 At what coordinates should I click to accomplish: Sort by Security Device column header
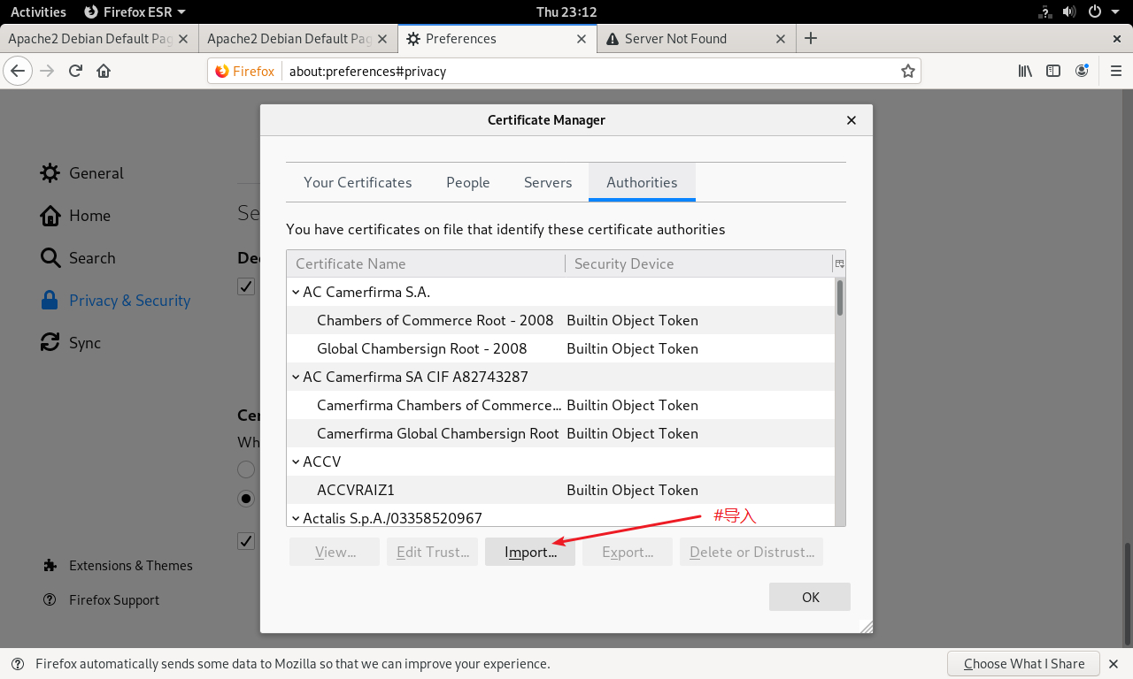(x=699, y=263)
